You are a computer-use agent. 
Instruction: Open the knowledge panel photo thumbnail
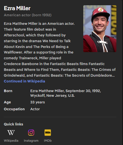100,29
